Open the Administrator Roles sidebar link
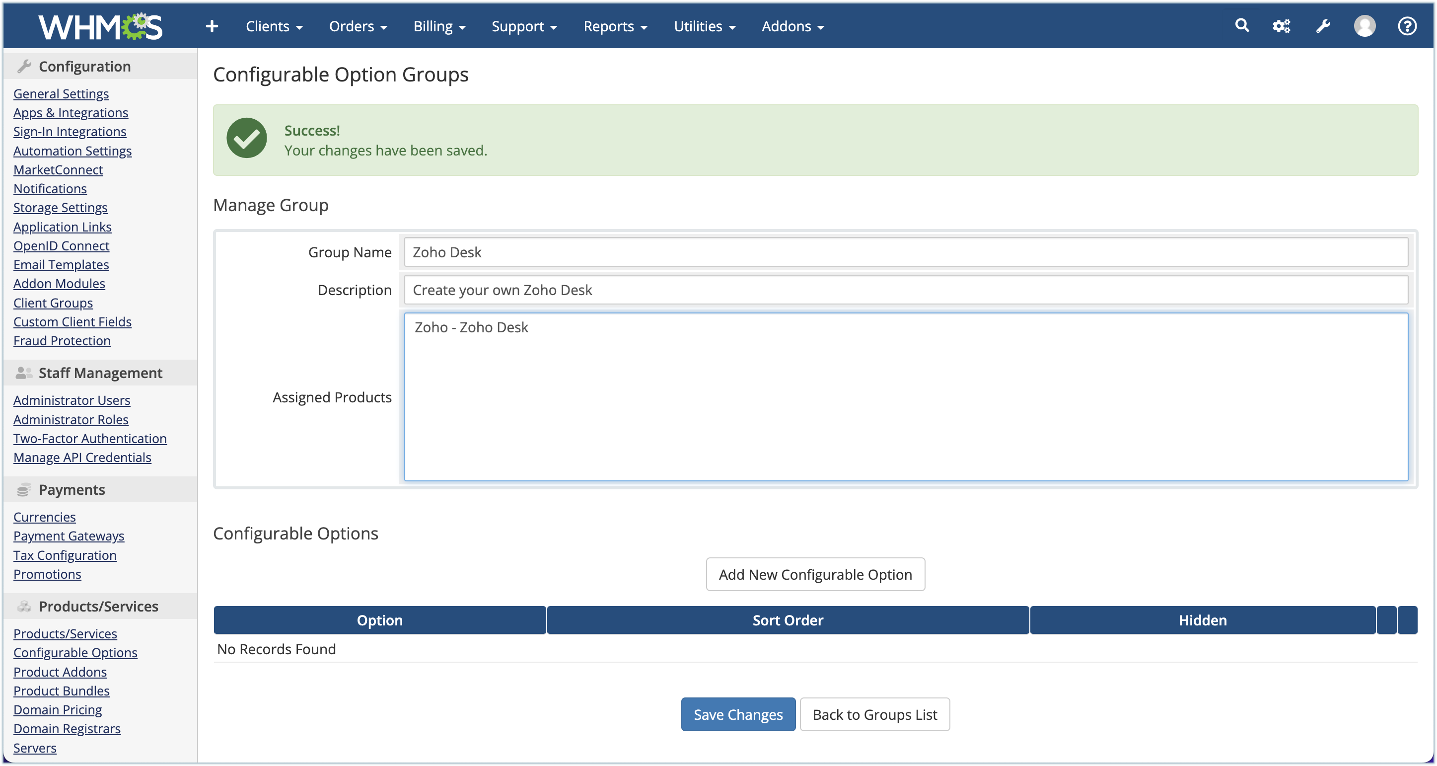The height and width of the screenshot is (766, 1437). 71,420
